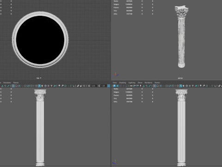Toggle Film Gate in right panel toolbar
Screen dimensions: 222x167
(157, 86)
